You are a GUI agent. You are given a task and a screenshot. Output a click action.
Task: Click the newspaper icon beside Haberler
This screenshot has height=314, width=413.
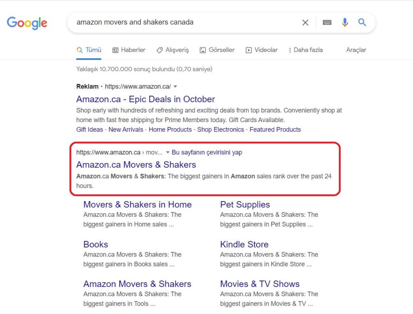pyautogui.click(x=115, y=50)
